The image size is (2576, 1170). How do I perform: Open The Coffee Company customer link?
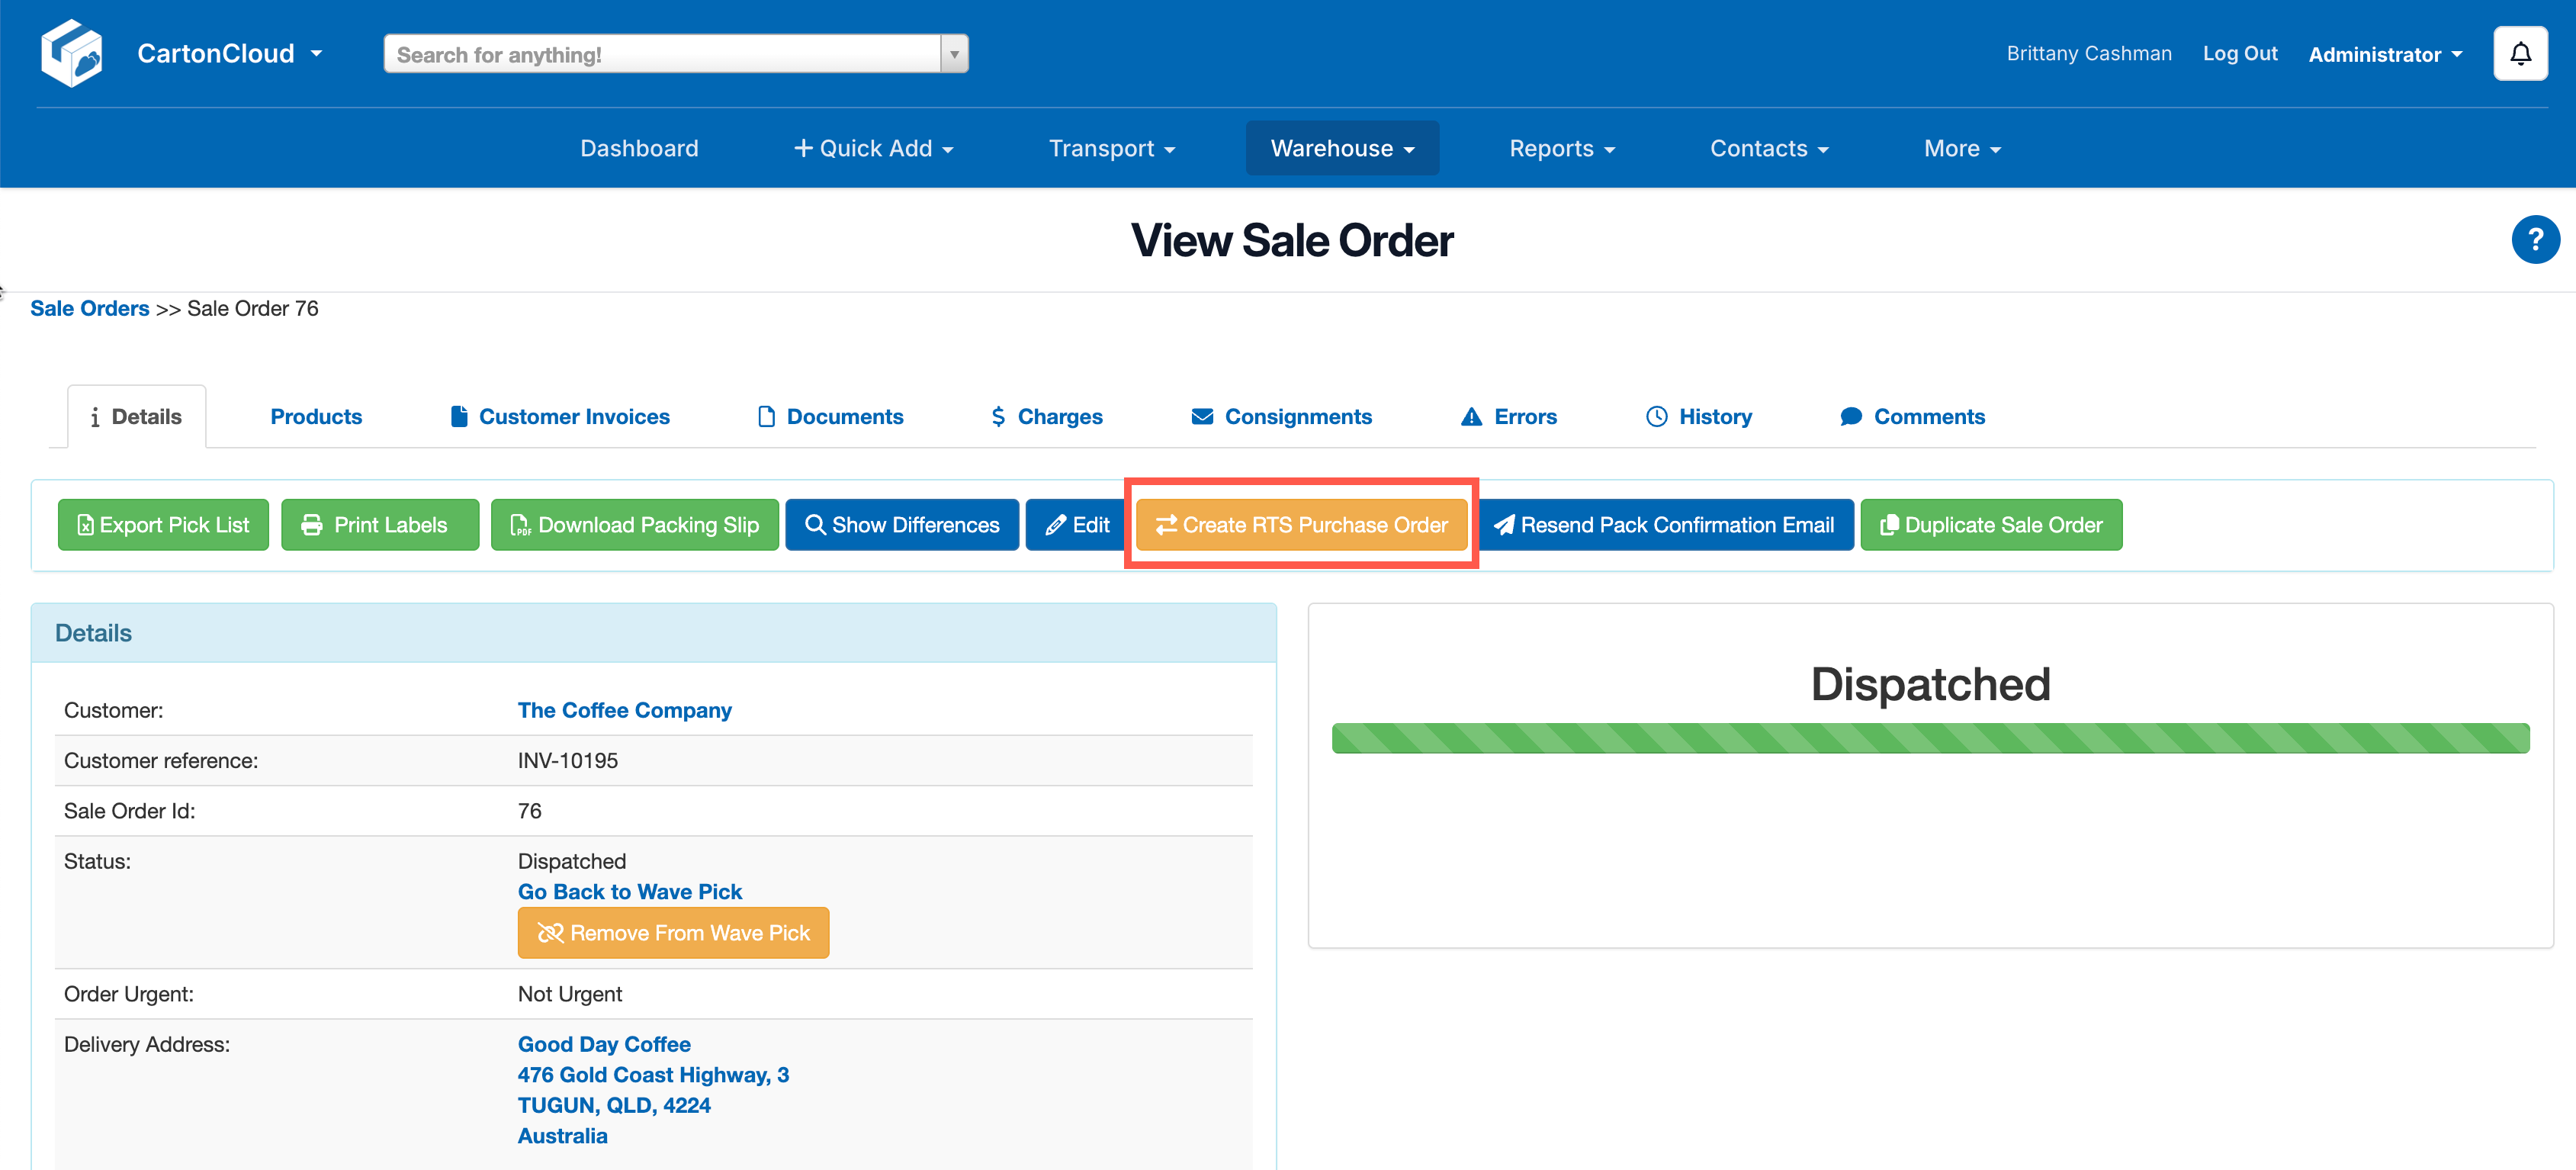pos(624,710)
